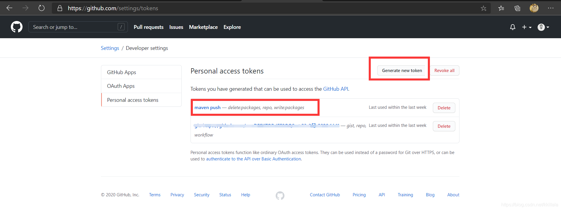
Task: Open the Pricing footer link
Action: [x=359, y=195]
